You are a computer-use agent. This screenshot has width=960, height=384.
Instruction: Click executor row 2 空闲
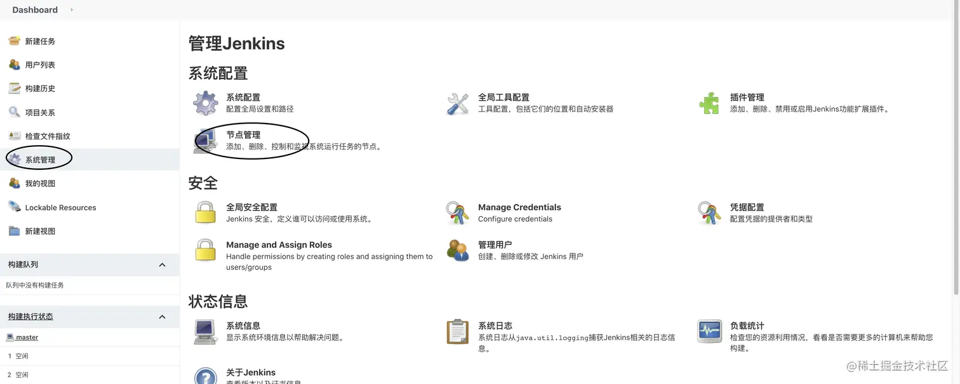[x=90, y=374]
